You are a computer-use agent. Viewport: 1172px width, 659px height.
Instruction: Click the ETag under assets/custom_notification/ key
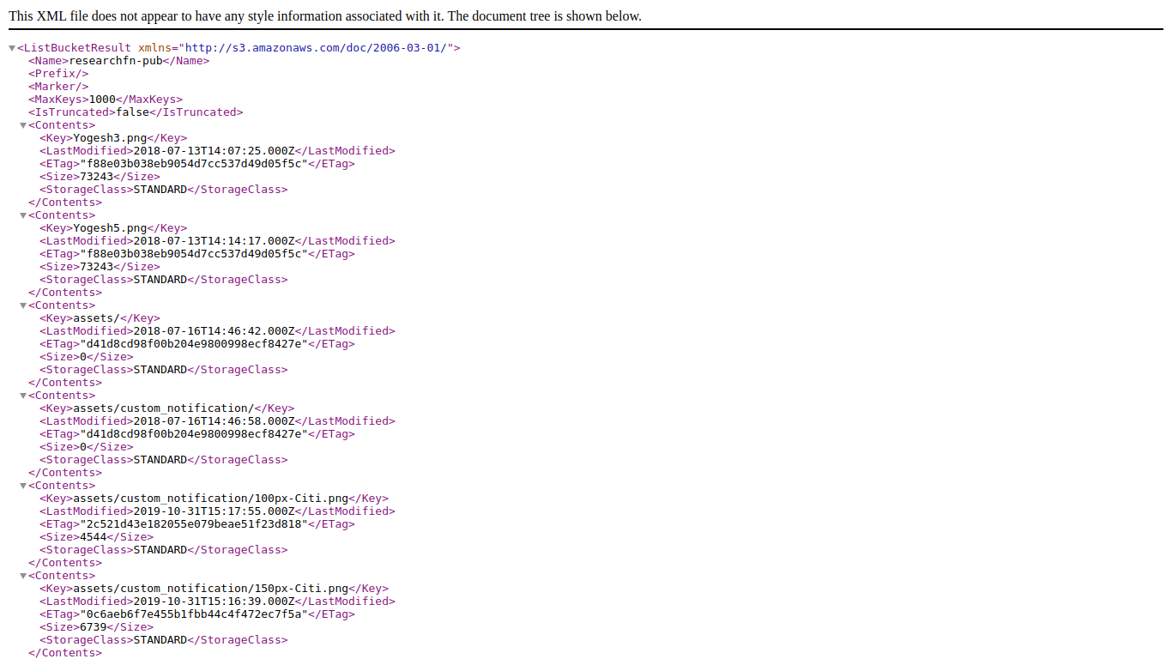coord(193,434)
